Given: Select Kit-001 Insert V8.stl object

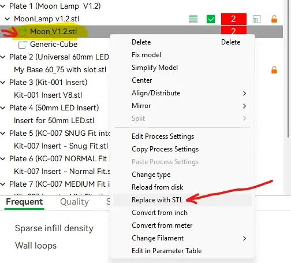Looking at the screenshot, I should pos(48,95).
